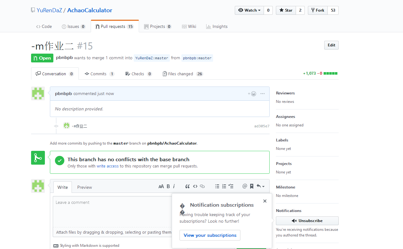Click the Markdown supported icon
The image size is (403, 249).
56,246
